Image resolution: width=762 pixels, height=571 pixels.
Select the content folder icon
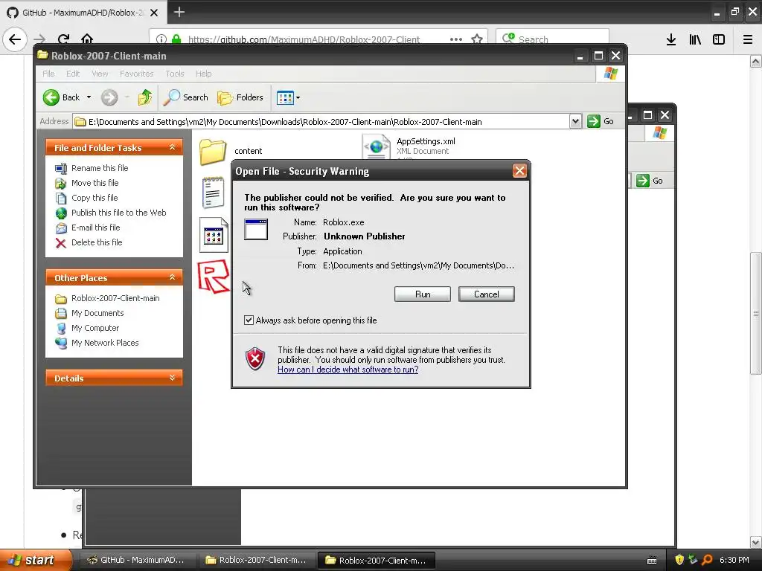pyautogui.click(x=213, y=151)
